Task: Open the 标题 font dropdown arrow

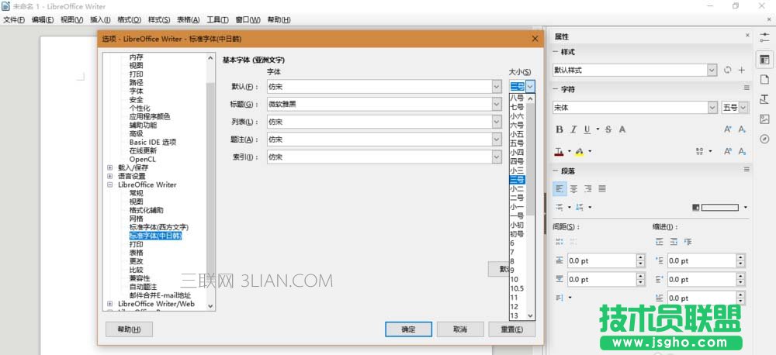Action: coord(497,104)
